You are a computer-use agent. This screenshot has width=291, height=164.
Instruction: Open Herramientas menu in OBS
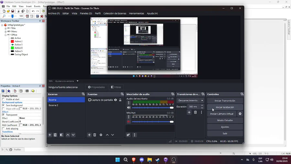pyautogui.click(x=136, y=13)
